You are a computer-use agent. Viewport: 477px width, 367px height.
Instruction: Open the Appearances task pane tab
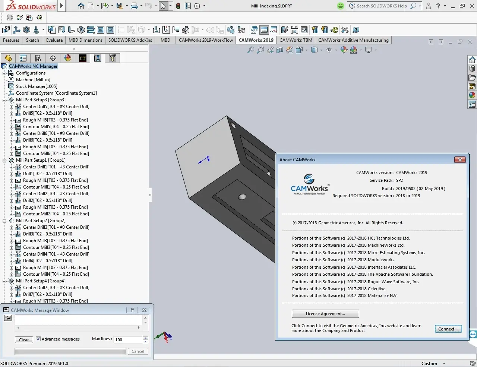point(472,95)
